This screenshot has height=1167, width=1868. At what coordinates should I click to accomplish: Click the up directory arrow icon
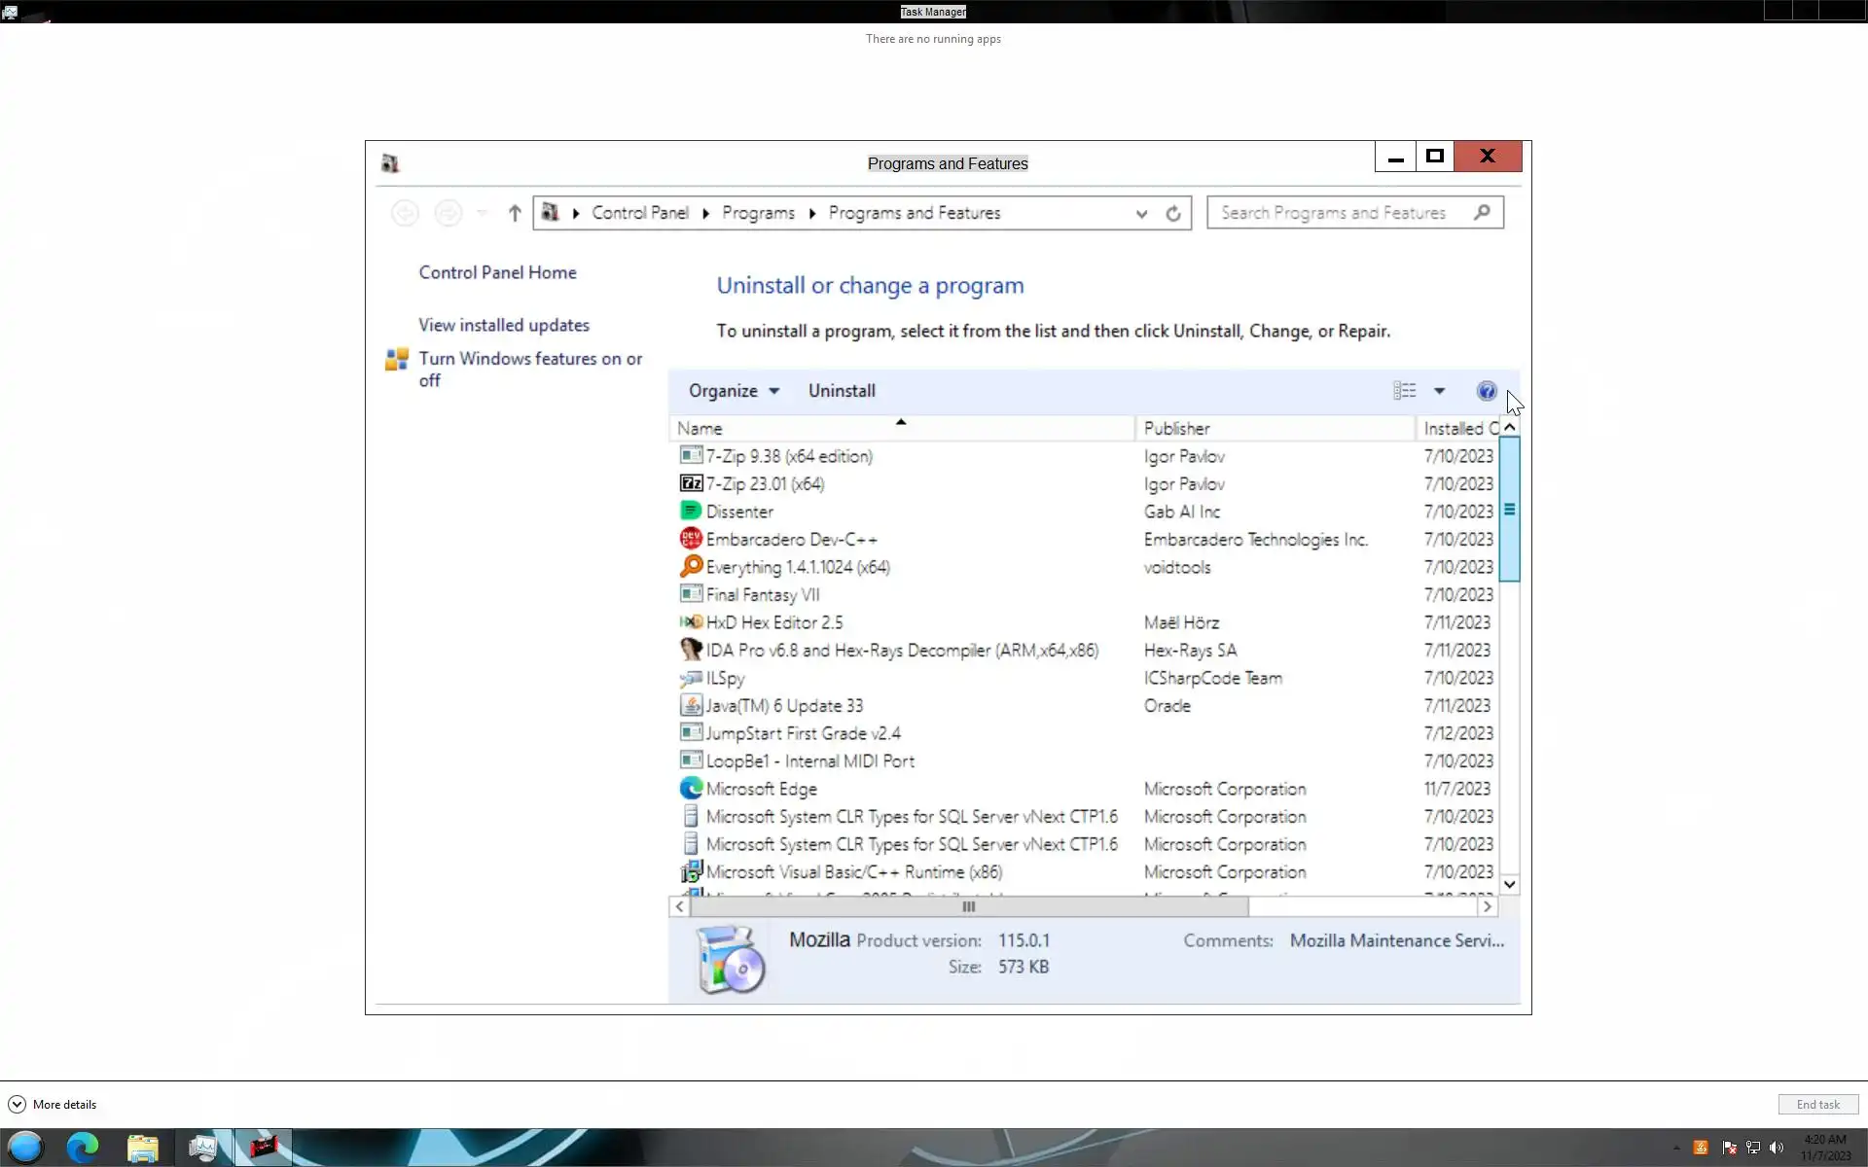pos(515,213)
